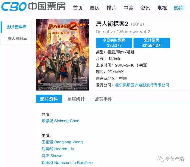The height and width of the screenshot is (167, 190).
Task: Switch to the 营销事件 tab
Action: (x=103, y=99)
